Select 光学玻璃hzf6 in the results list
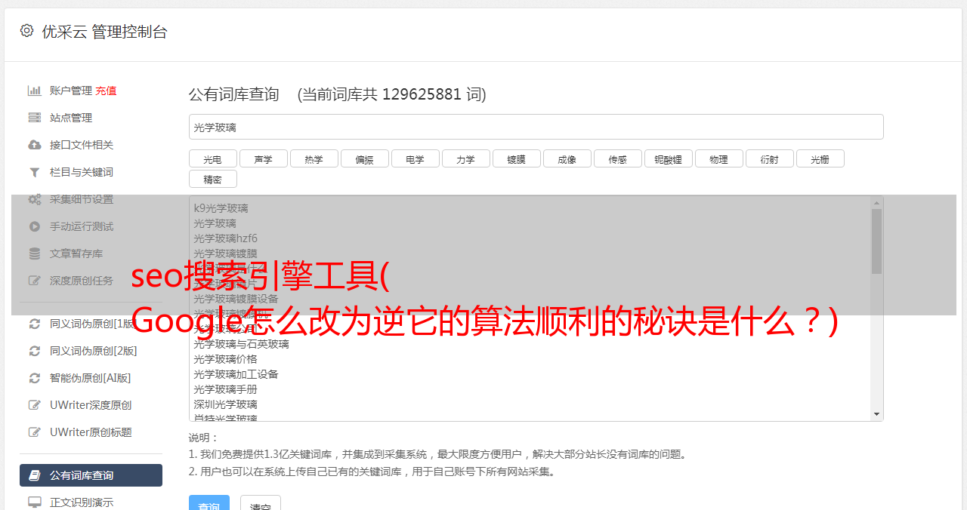 click(x=225, y=238)
